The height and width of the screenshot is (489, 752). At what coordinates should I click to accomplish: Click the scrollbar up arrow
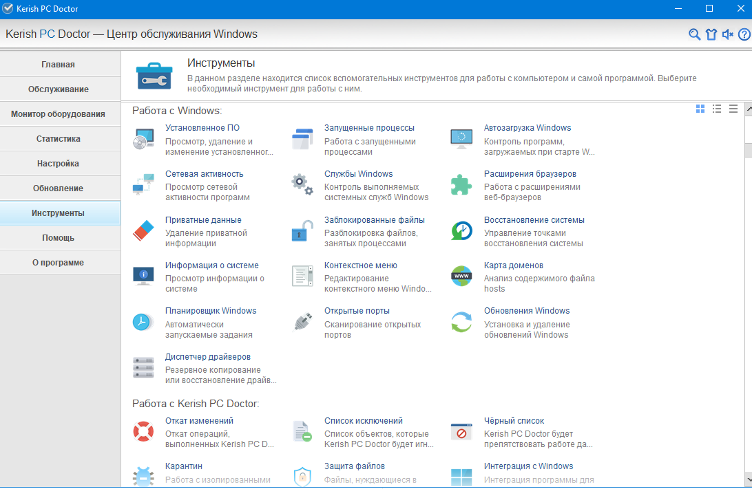point(748,109)
